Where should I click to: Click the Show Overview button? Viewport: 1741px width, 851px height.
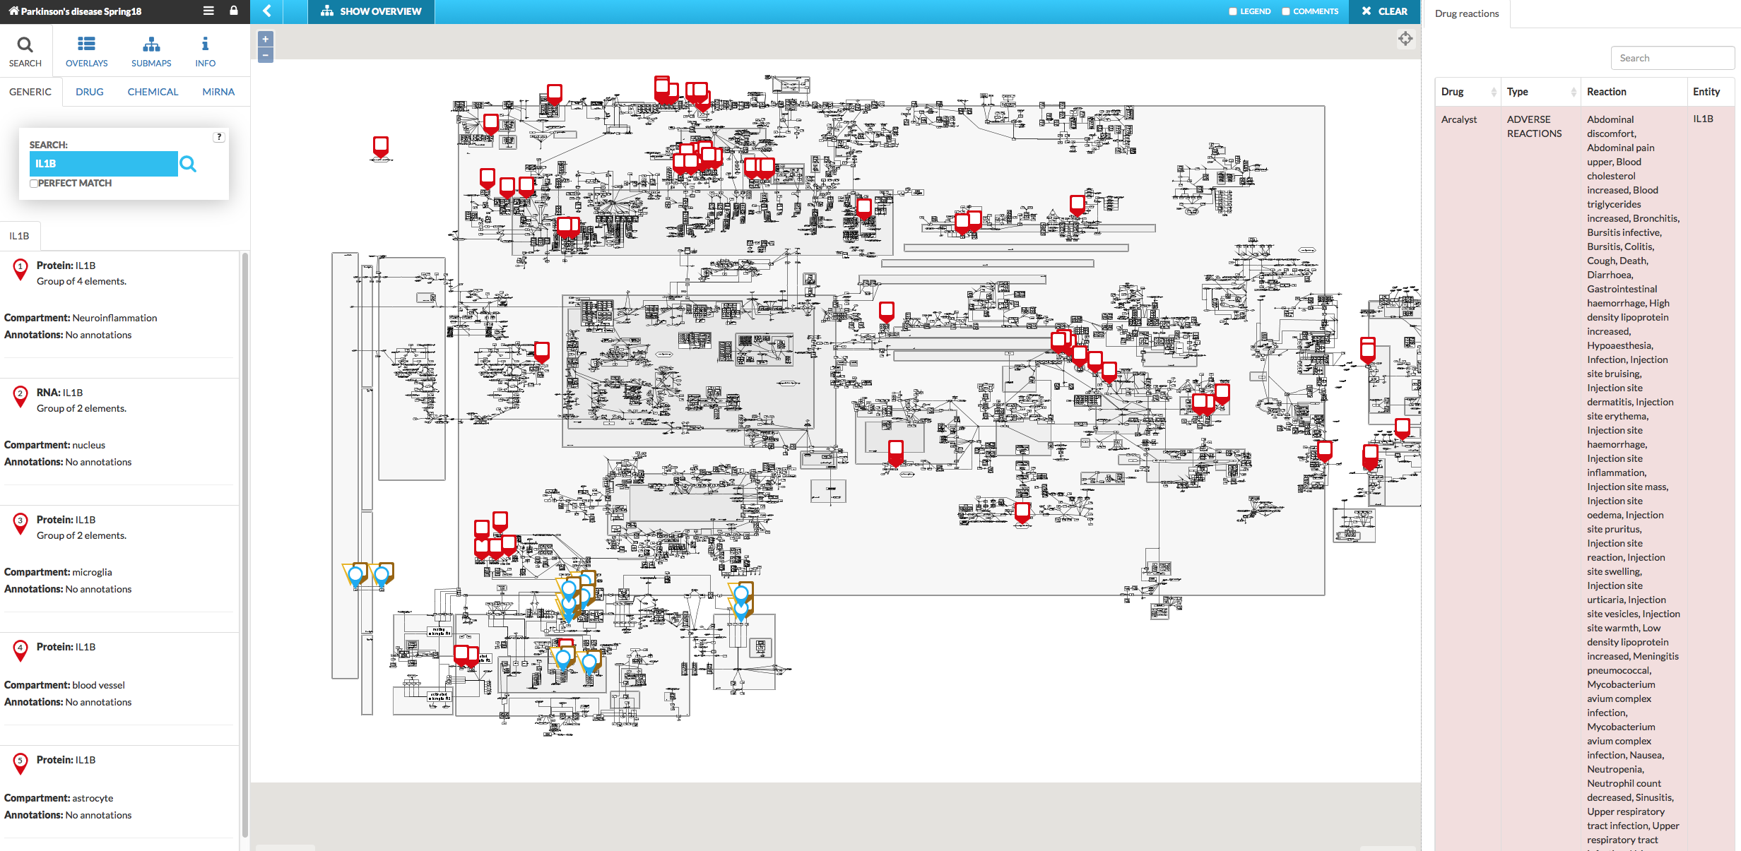tap(371, 11)
